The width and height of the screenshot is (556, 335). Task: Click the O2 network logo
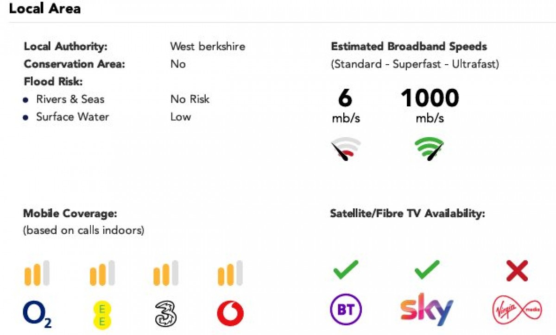(37, 313)
